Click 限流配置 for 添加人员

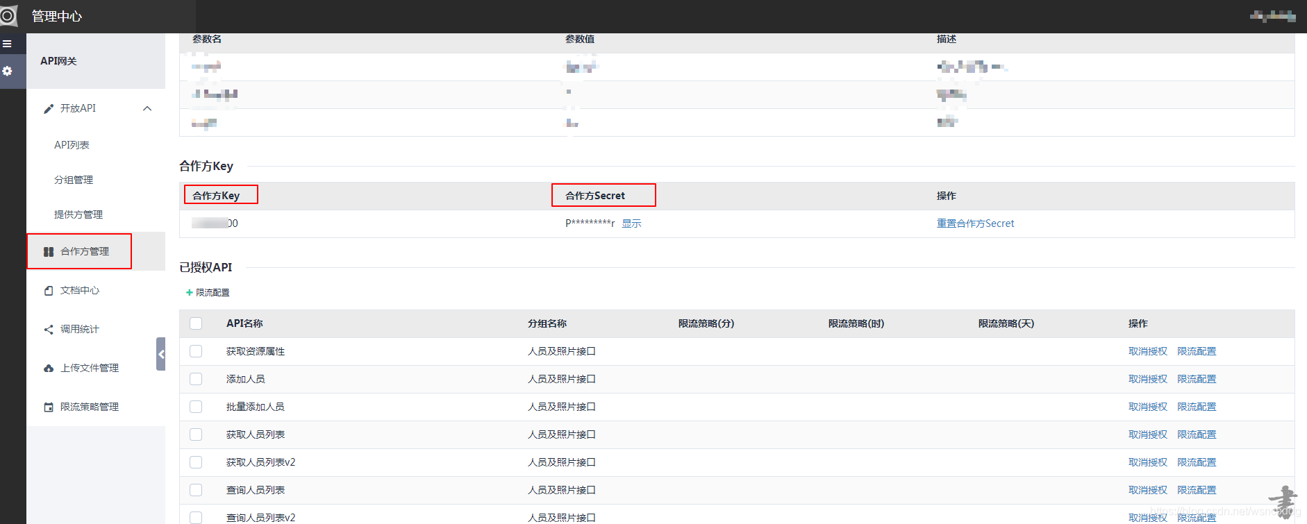tap(1197, 379)
